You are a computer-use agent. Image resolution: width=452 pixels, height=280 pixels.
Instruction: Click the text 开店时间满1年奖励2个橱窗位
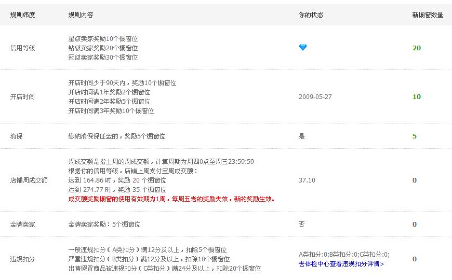(109, 92)
